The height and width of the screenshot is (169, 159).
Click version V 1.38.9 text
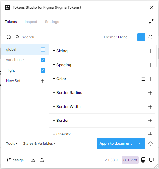111,160
